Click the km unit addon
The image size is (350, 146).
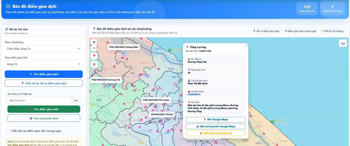point(76,100)
